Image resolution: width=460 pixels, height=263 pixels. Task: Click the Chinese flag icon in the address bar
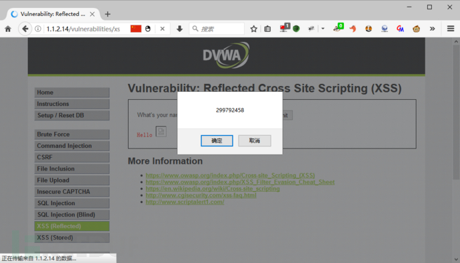[x=136, y=29]
